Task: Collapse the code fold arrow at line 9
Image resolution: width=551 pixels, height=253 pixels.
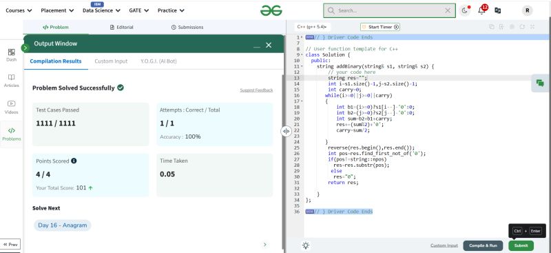Action: (302, 55)
